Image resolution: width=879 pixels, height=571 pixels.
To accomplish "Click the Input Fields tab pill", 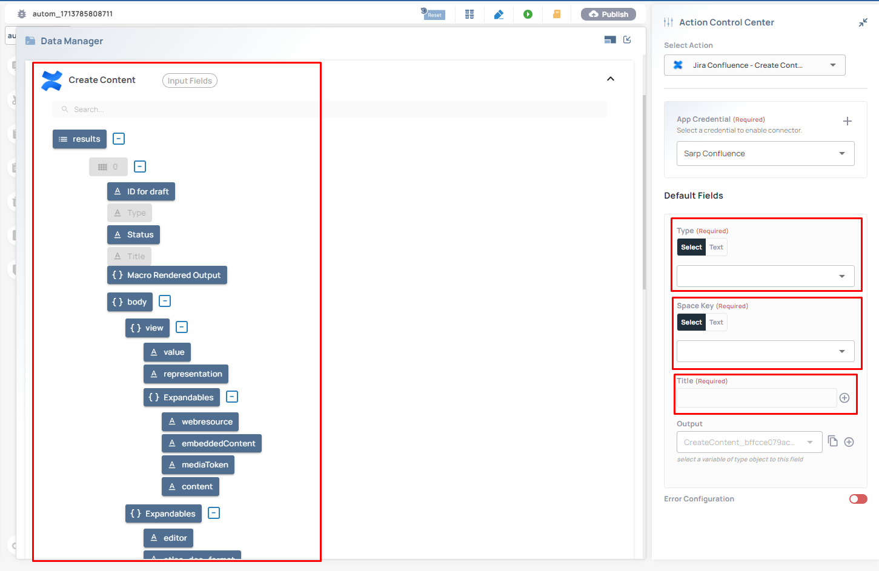I will [190, 81].
